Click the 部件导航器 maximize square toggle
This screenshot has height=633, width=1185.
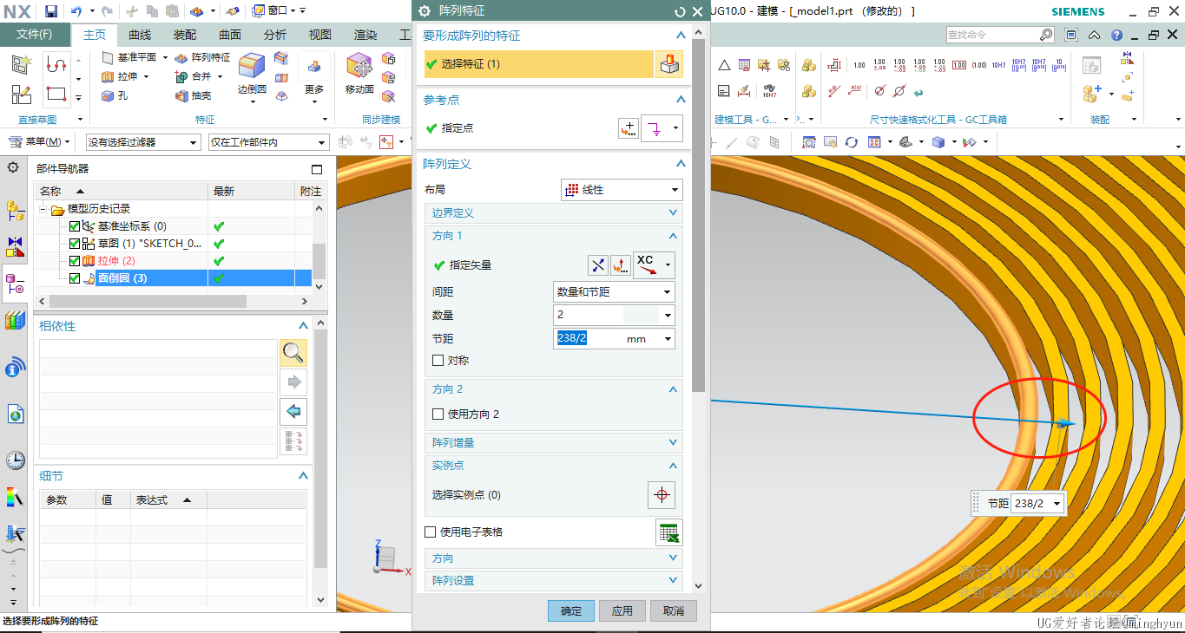click(x=317, y=169)
